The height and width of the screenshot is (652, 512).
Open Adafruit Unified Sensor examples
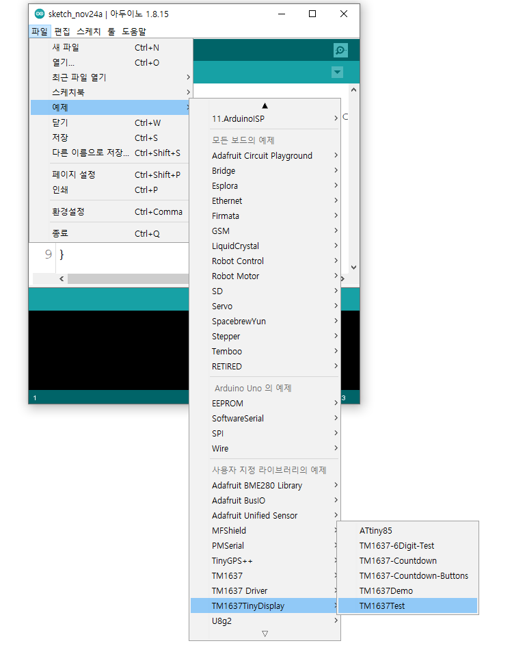tap(265, 515)
